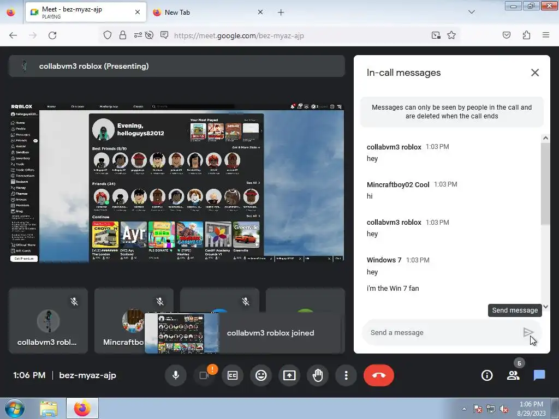Reload the Meet page

click(52, 35)
